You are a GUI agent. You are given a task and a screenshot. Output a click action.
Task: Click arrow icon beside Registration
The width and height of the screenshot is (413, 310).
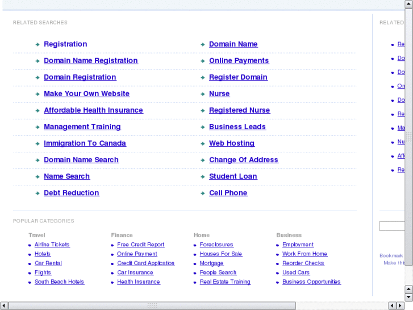coord(37,44)
